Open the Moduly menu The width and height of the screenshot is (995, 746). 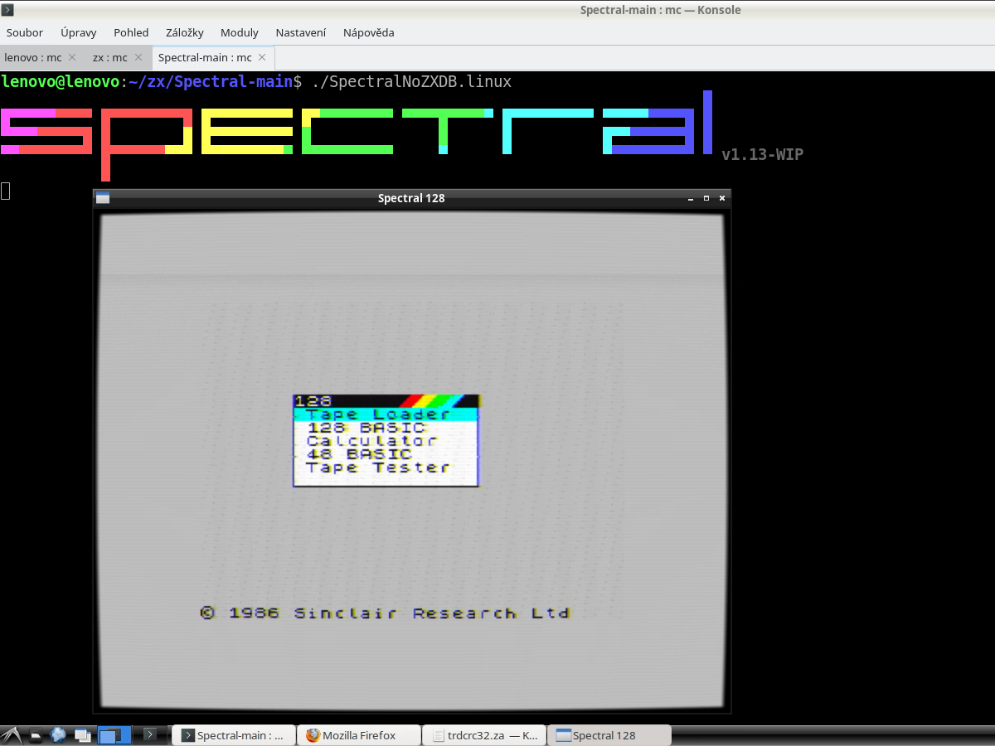(240, 33)
